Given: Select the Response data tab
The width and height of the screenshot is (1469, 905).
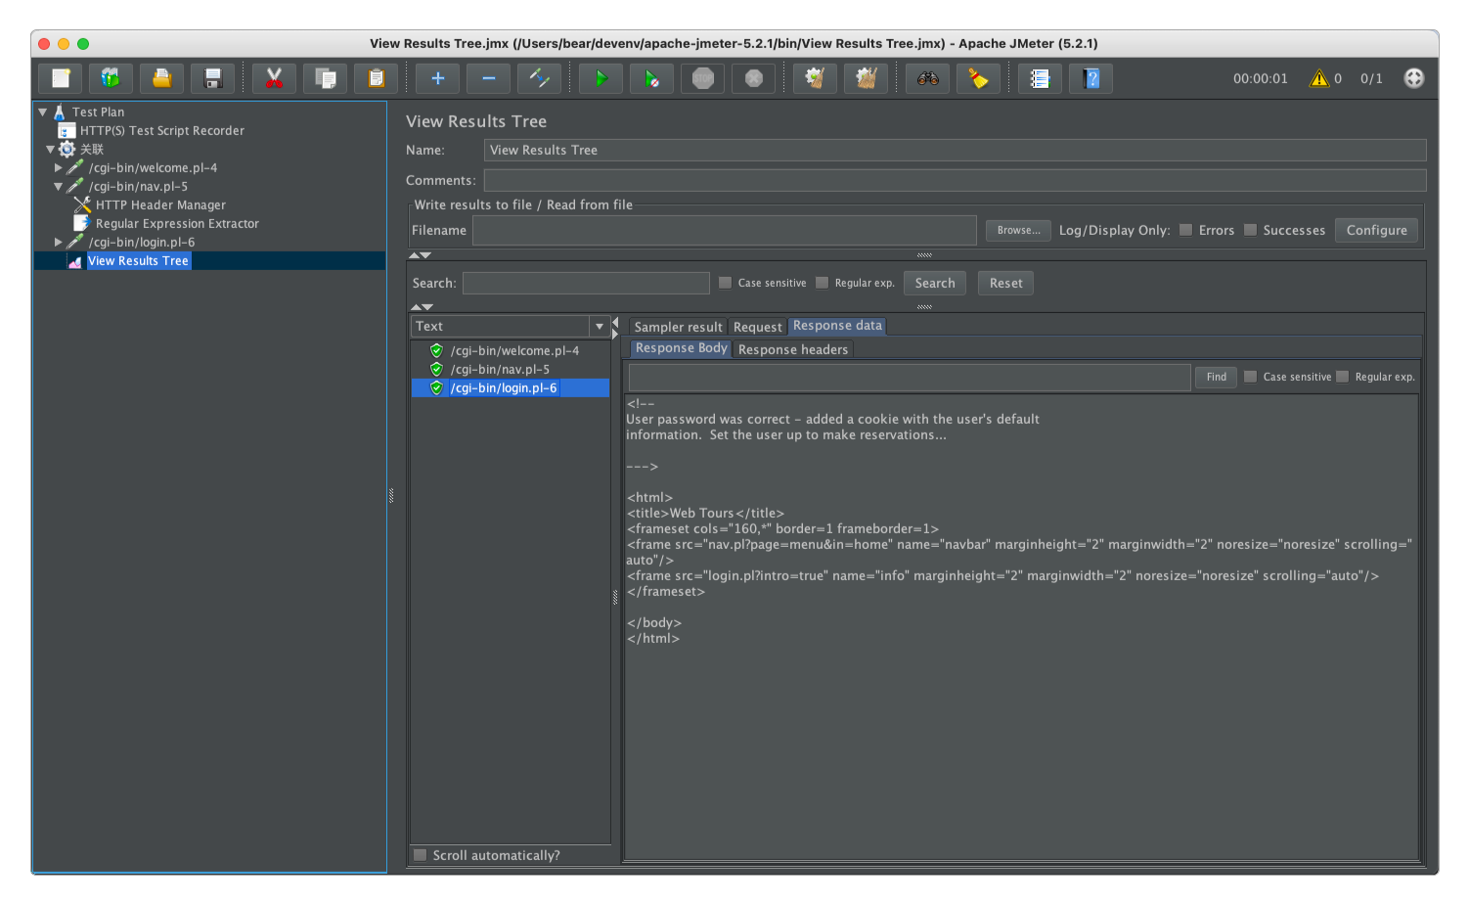Looking at the screenshot, I should 837,326.
